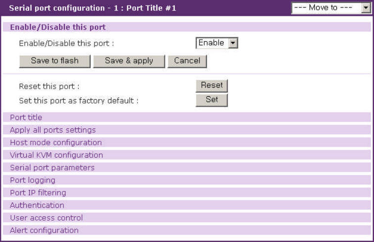Expand Virtual KVM configuration section

coord(56,155)
